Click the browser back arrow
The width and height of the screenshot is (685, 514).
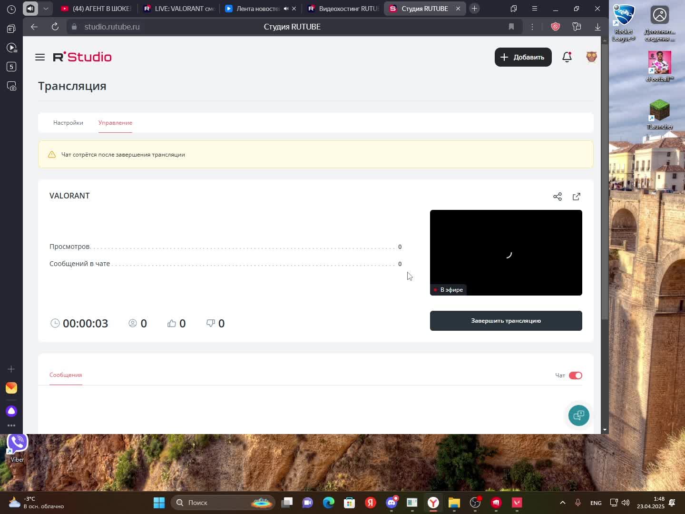[34, 27]
